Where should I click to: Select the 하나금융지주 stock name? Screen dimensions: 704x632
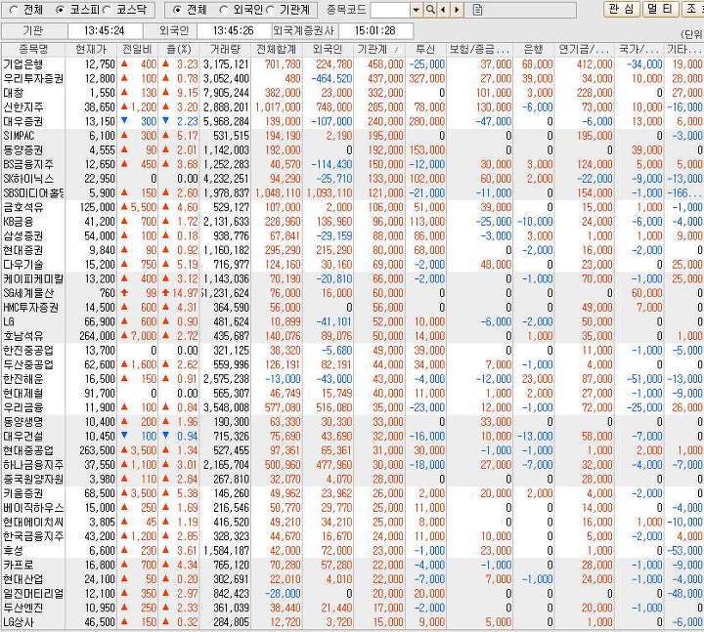[x=33, y=465]
